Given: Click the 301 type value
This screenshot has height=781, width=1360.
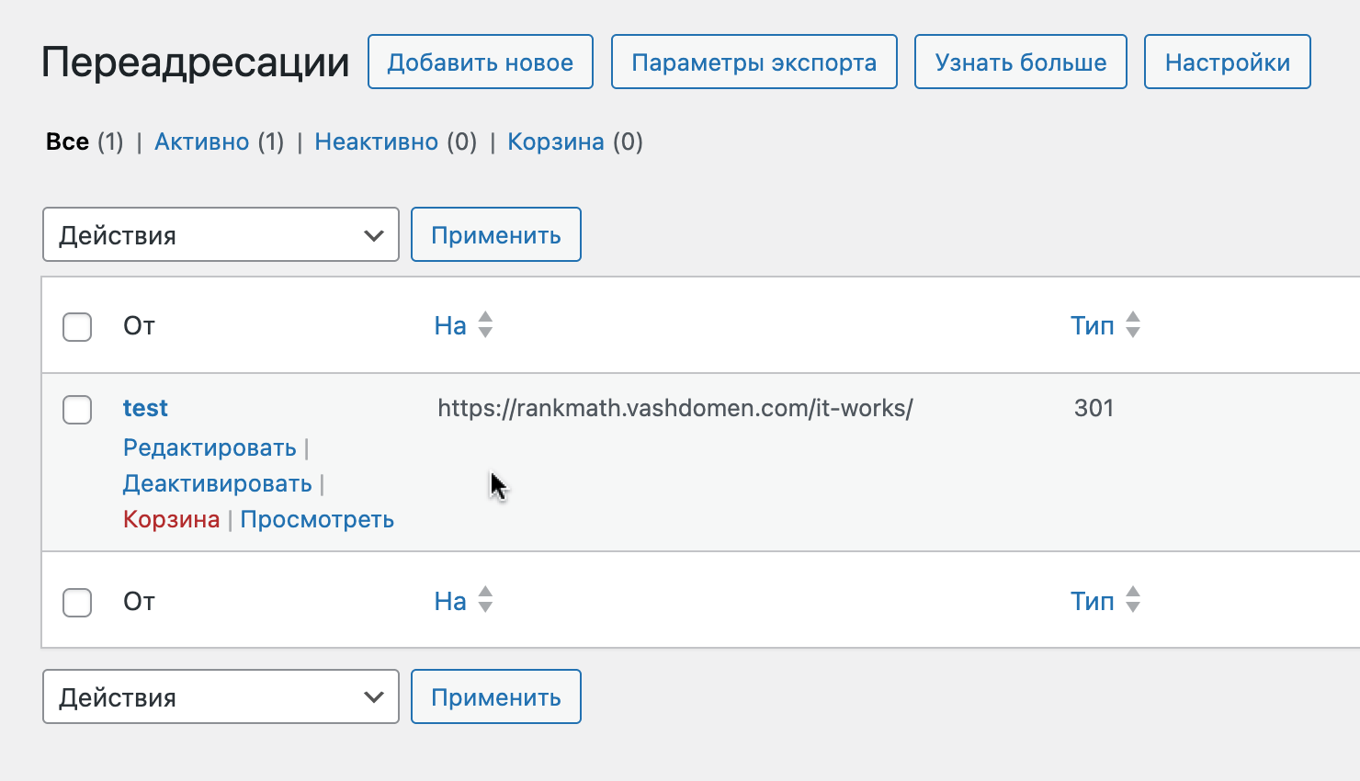Looking at the screenshot, I should [1094, 408].
